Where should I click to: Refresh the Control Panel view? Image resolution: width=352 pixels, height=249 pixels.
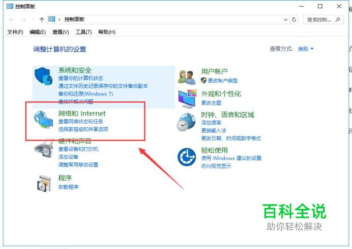(x=294, y=19)
